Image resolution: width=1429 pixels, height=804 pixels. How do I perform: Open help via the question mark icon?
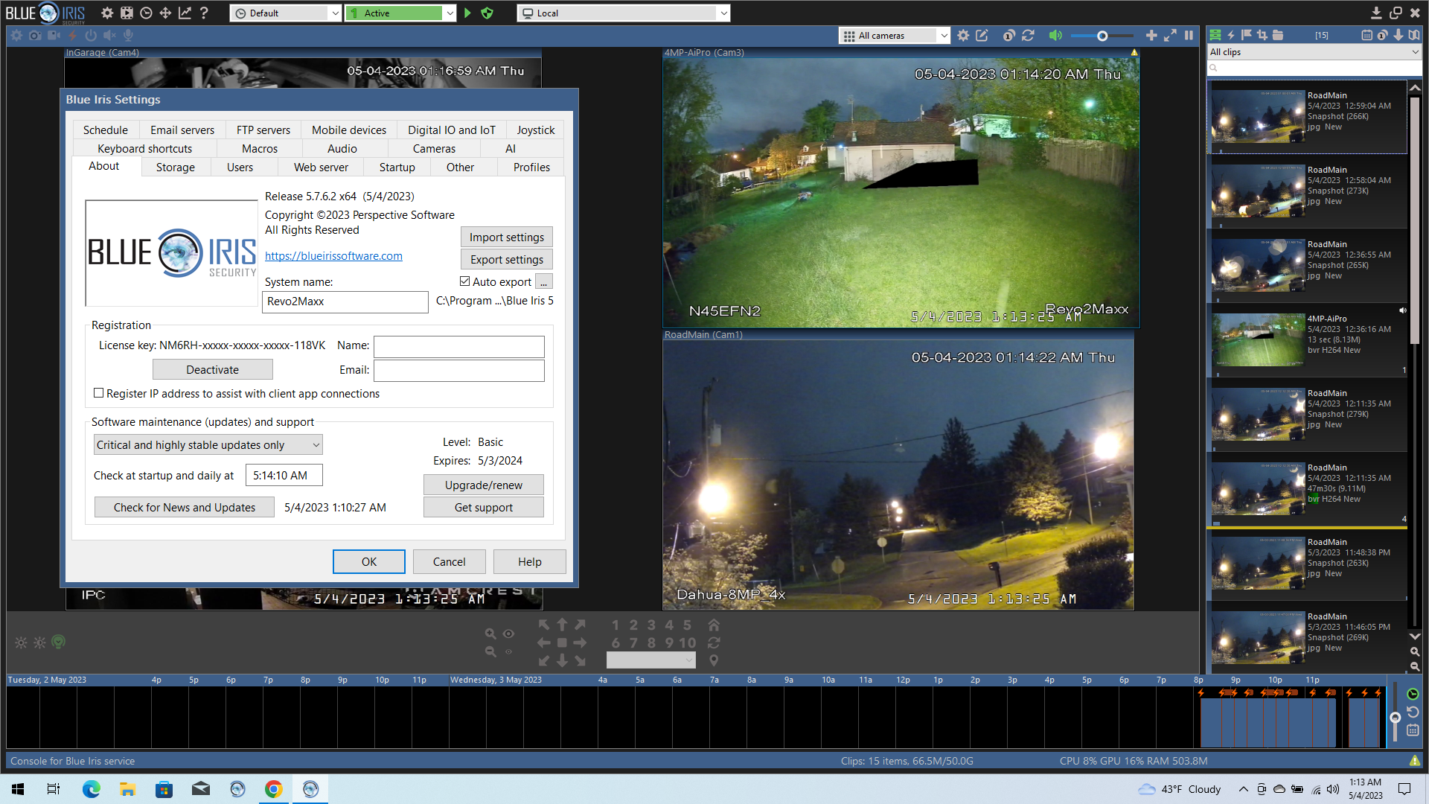click(x=203, y=13)
